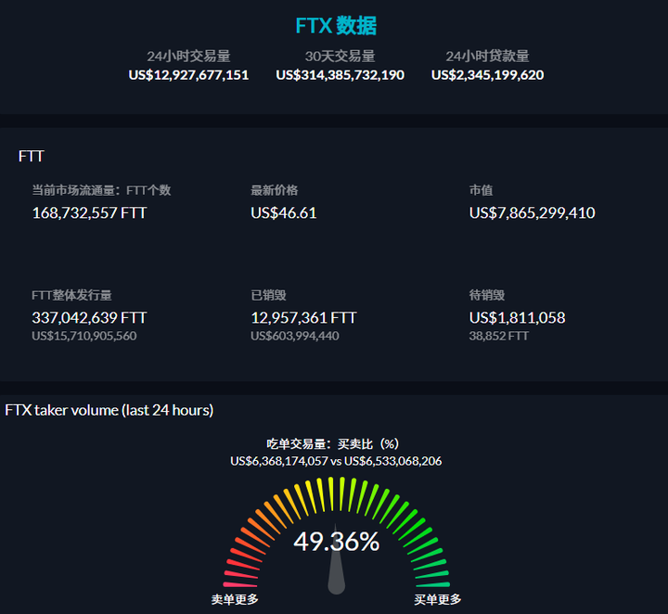This screenshot has height=614, width=668.
Task: Click the 卖单更多 label beside the gauge
Action: click(x=235, y=599)
